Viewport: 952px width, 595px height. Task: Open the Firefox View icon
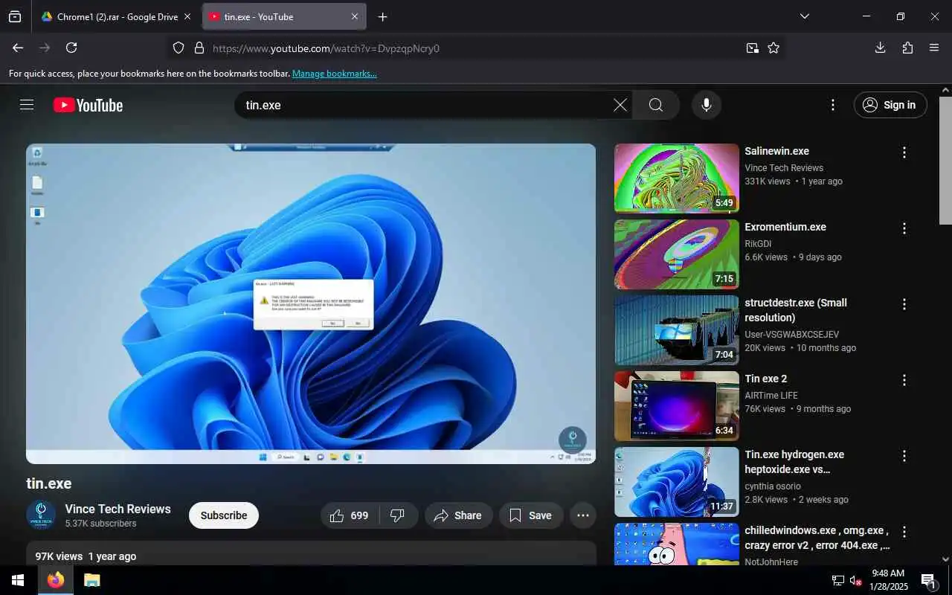[15, 16]
